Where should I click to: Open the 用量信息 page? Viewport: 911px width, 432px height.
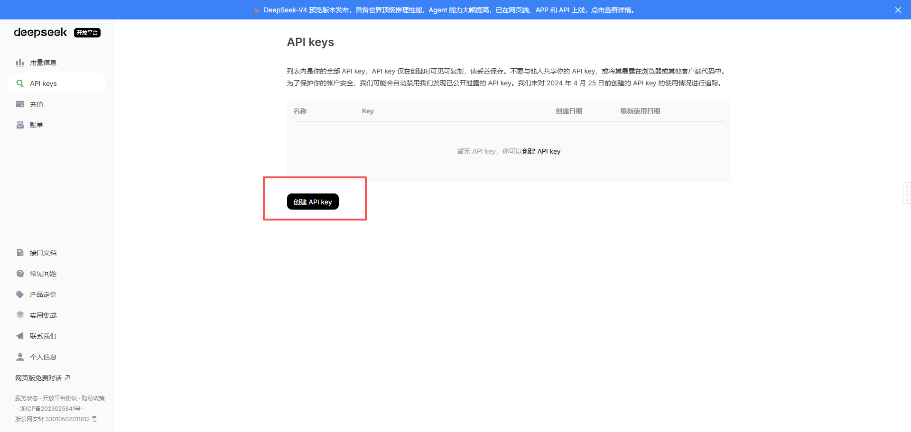click(x=57, y=63)
